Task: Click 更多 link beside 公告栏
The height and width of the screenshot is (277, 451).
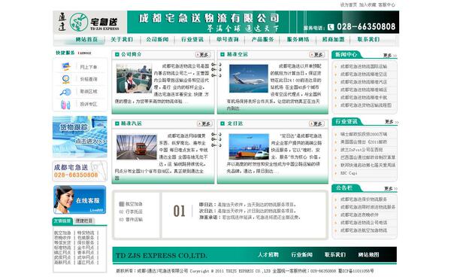Action: [x=391, y=189]
